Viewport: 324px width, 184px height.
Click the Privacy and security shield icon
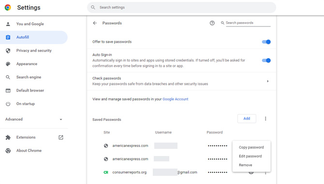point(8,51)
